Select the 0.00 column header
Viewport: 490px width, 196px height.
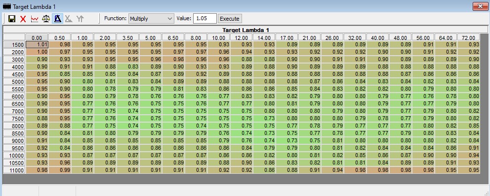[x=37, y=38]
